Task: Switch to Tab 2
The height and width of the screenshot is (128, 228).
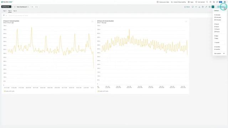Action: (x=10, y=11)
